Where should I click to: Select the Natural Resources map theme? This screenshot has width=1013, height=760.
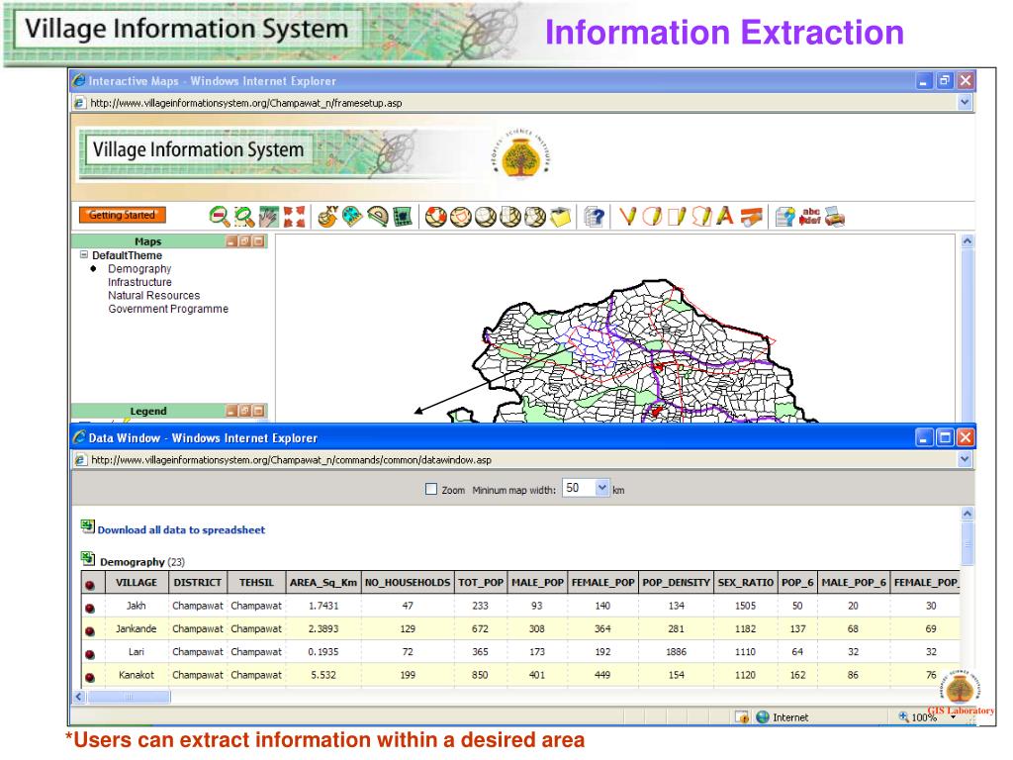tap(153, 295)
